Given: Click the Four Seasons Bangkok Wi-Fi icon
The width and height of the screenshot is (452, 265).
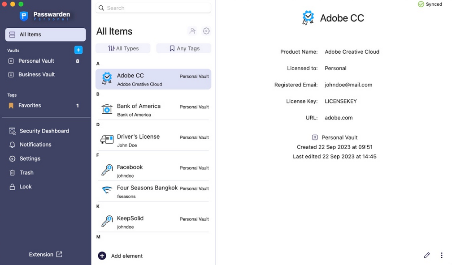Looking at the screenshot, I should click(107, 190).
